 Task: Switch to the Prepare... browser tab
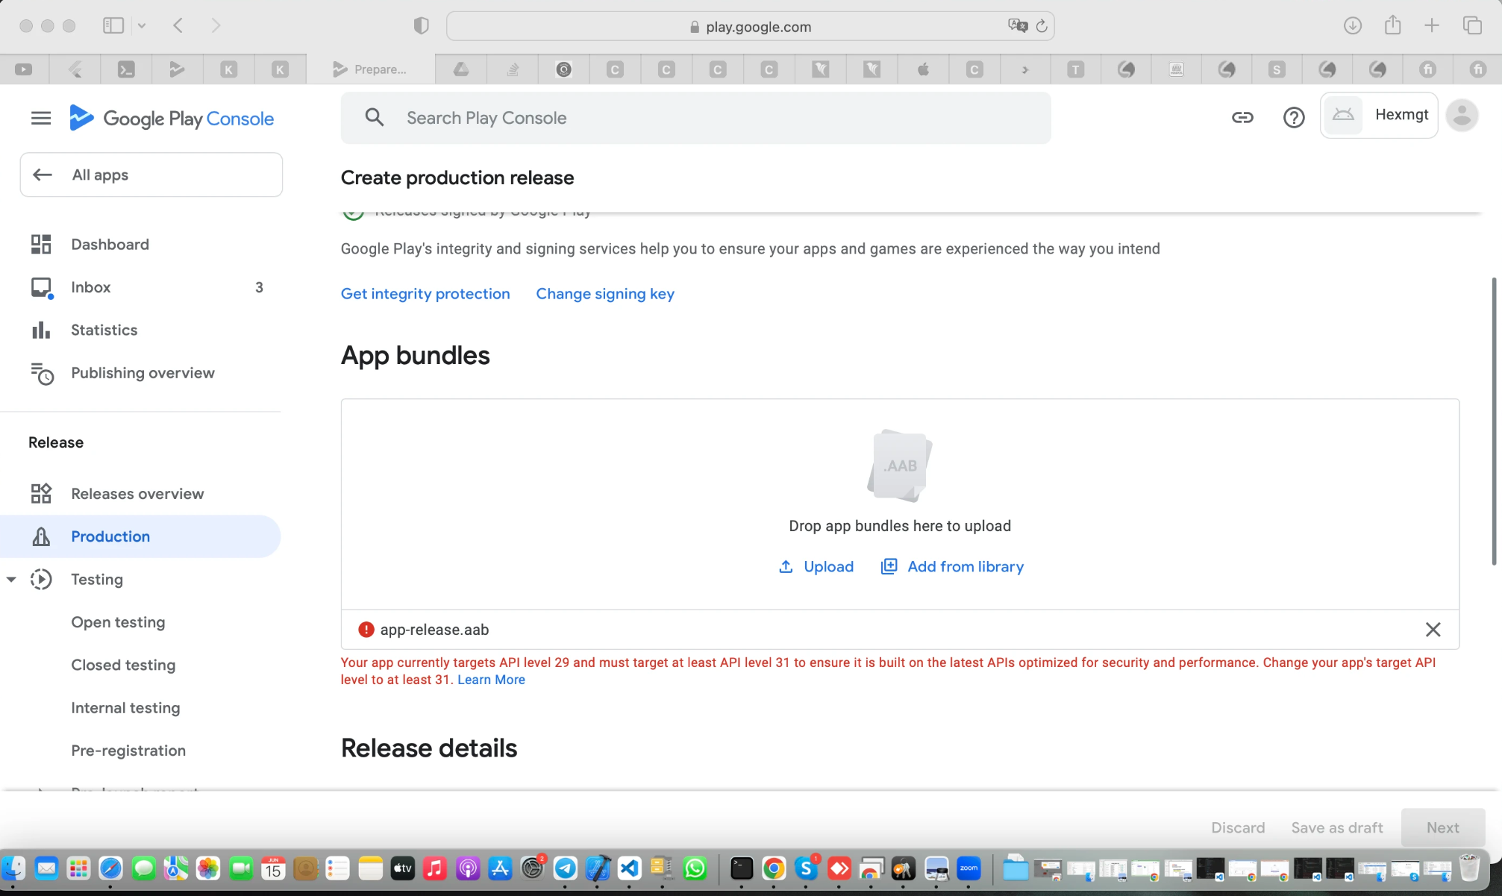coord(370,69)
